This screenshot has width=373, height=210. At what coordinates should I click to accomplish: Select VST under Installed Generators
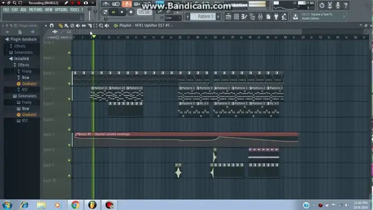click(x=22, y=121)
